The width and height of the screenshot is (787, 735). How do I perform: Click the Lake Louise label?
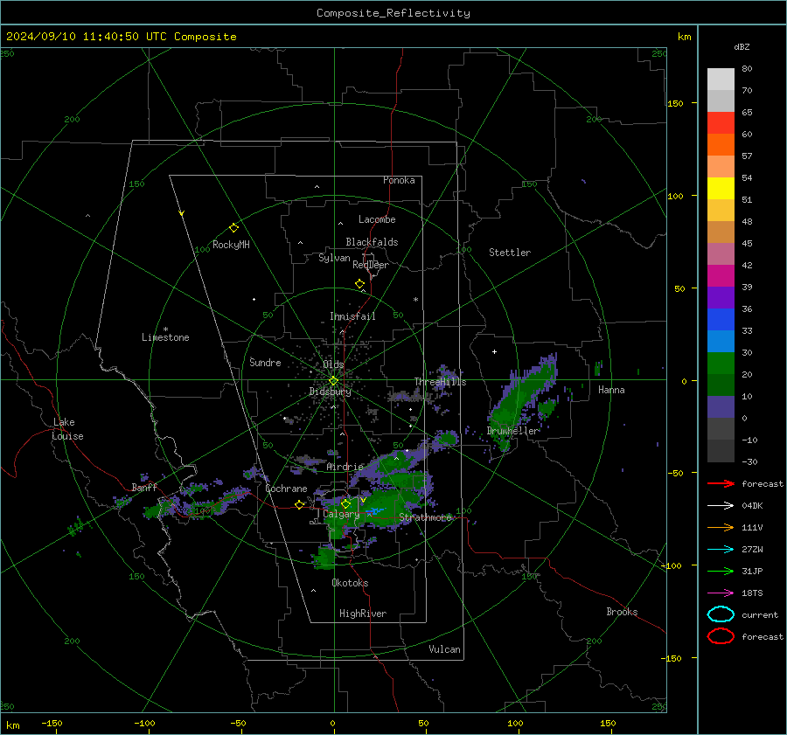click(x=67, y=429)
